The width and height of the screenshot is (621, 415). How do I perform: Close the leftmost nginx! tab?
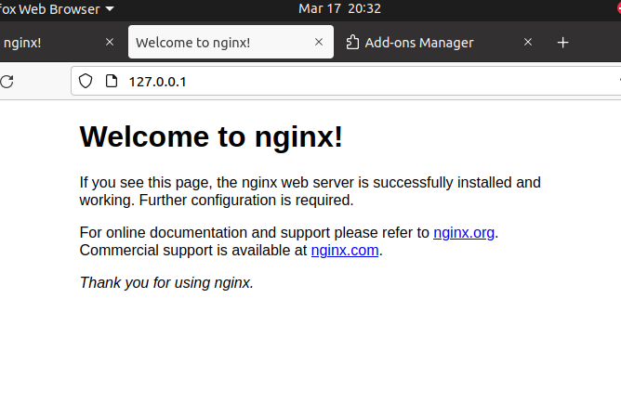110,42
